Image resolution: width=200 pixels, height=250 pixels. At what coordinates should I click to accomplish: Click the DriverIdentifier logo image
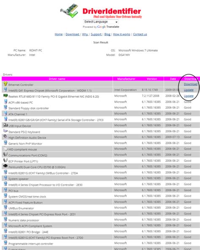tap(101, 11)
